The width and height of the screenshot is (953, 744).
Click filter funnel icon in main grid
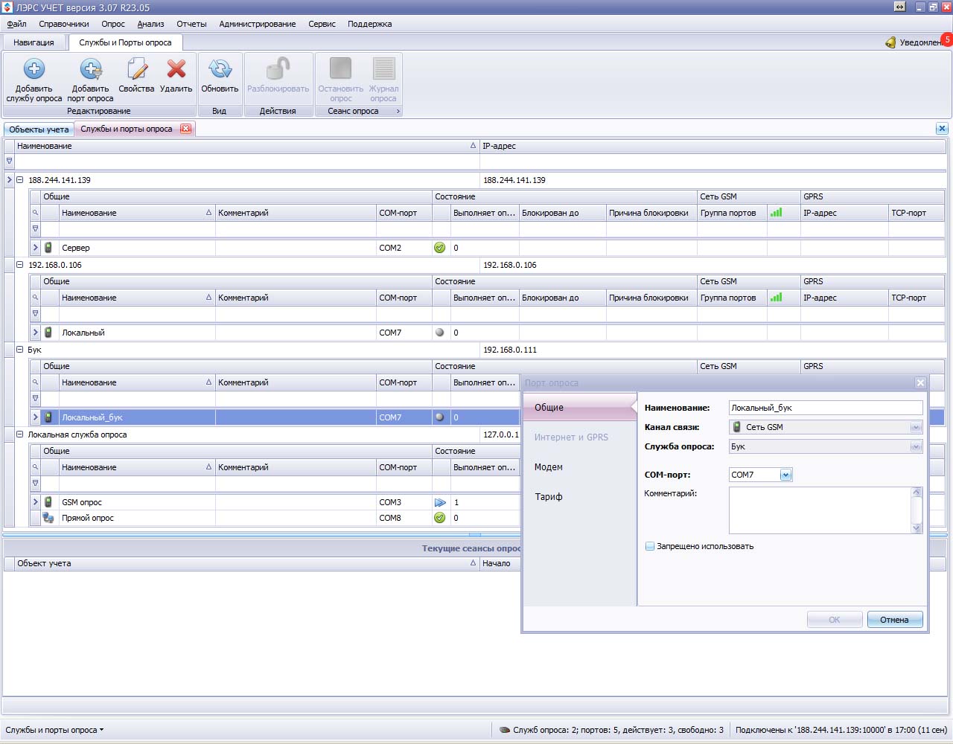click(9, 161)
